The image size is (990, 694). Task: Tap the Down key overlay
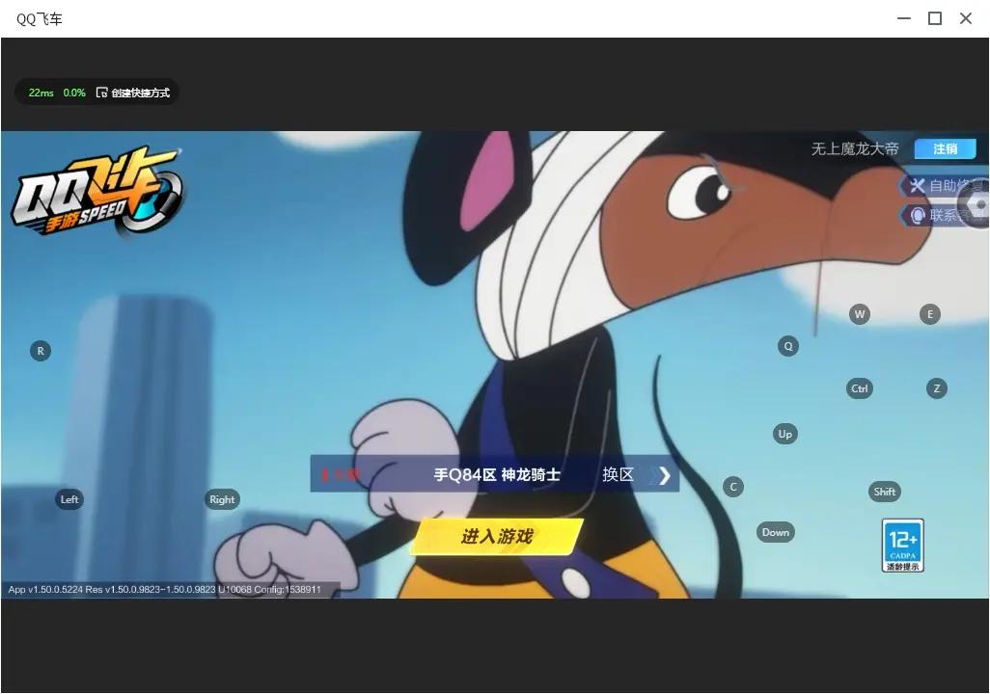coord(776,532)
